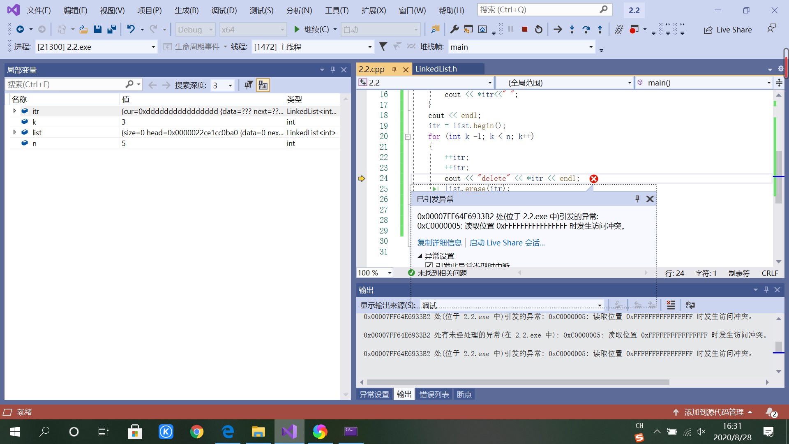The image size is (789, 444).
Task: Click the feedback person icon
Action: (771, 29)
